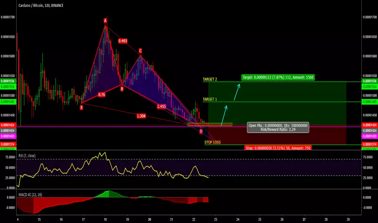Click date 24 on the time axis
Image resolution: width=378 pixels, height=223 pixels.
click(238, 219)
